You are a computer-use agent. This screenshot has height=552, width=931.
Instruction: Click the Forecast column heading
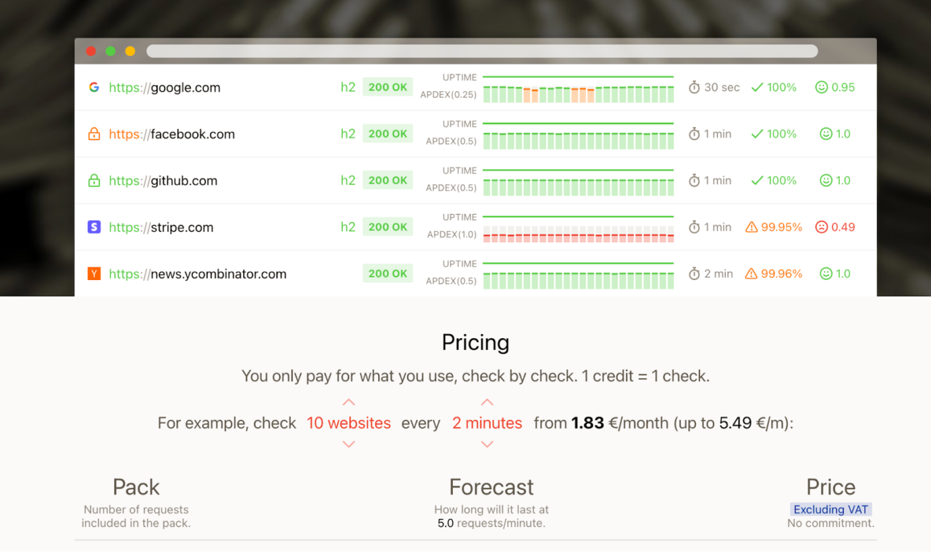tap(491, 487)
